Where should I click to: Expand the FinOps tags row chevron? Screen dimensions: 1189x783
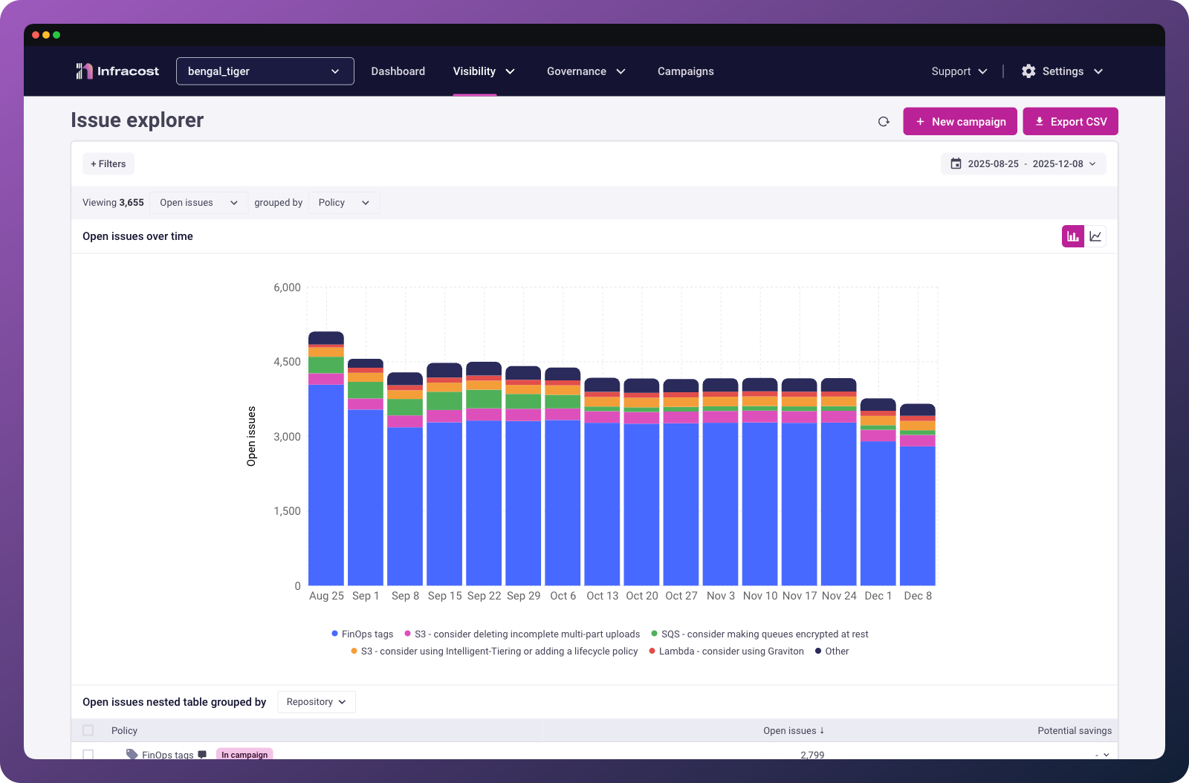[1107, 755]
